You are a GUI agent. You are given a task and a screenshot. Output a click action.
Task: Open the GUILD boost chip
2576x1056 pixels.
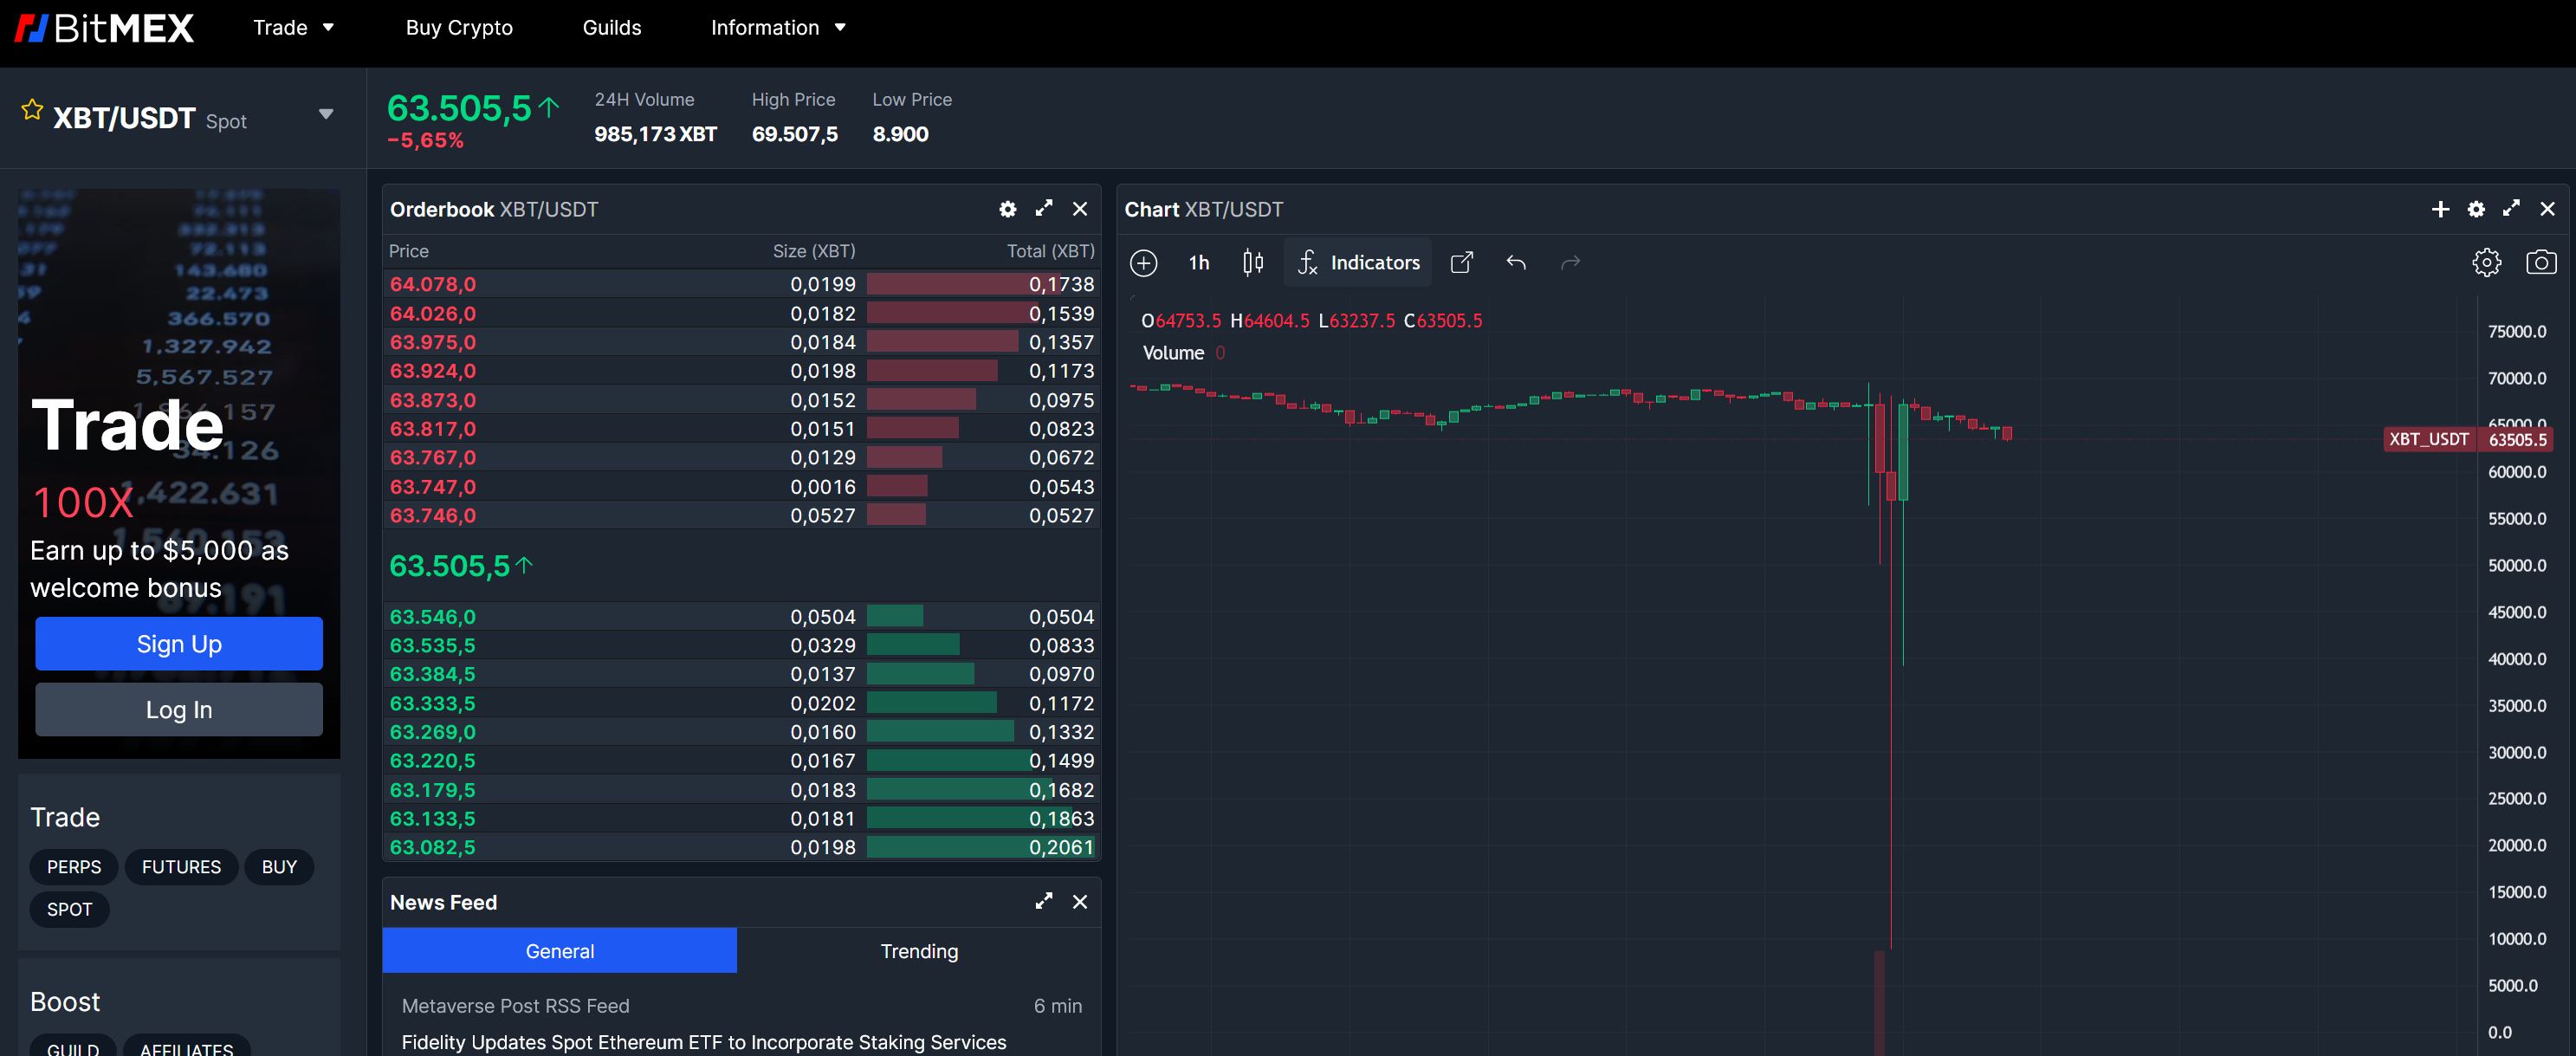pyautogui.click(x=73, y=1046)
